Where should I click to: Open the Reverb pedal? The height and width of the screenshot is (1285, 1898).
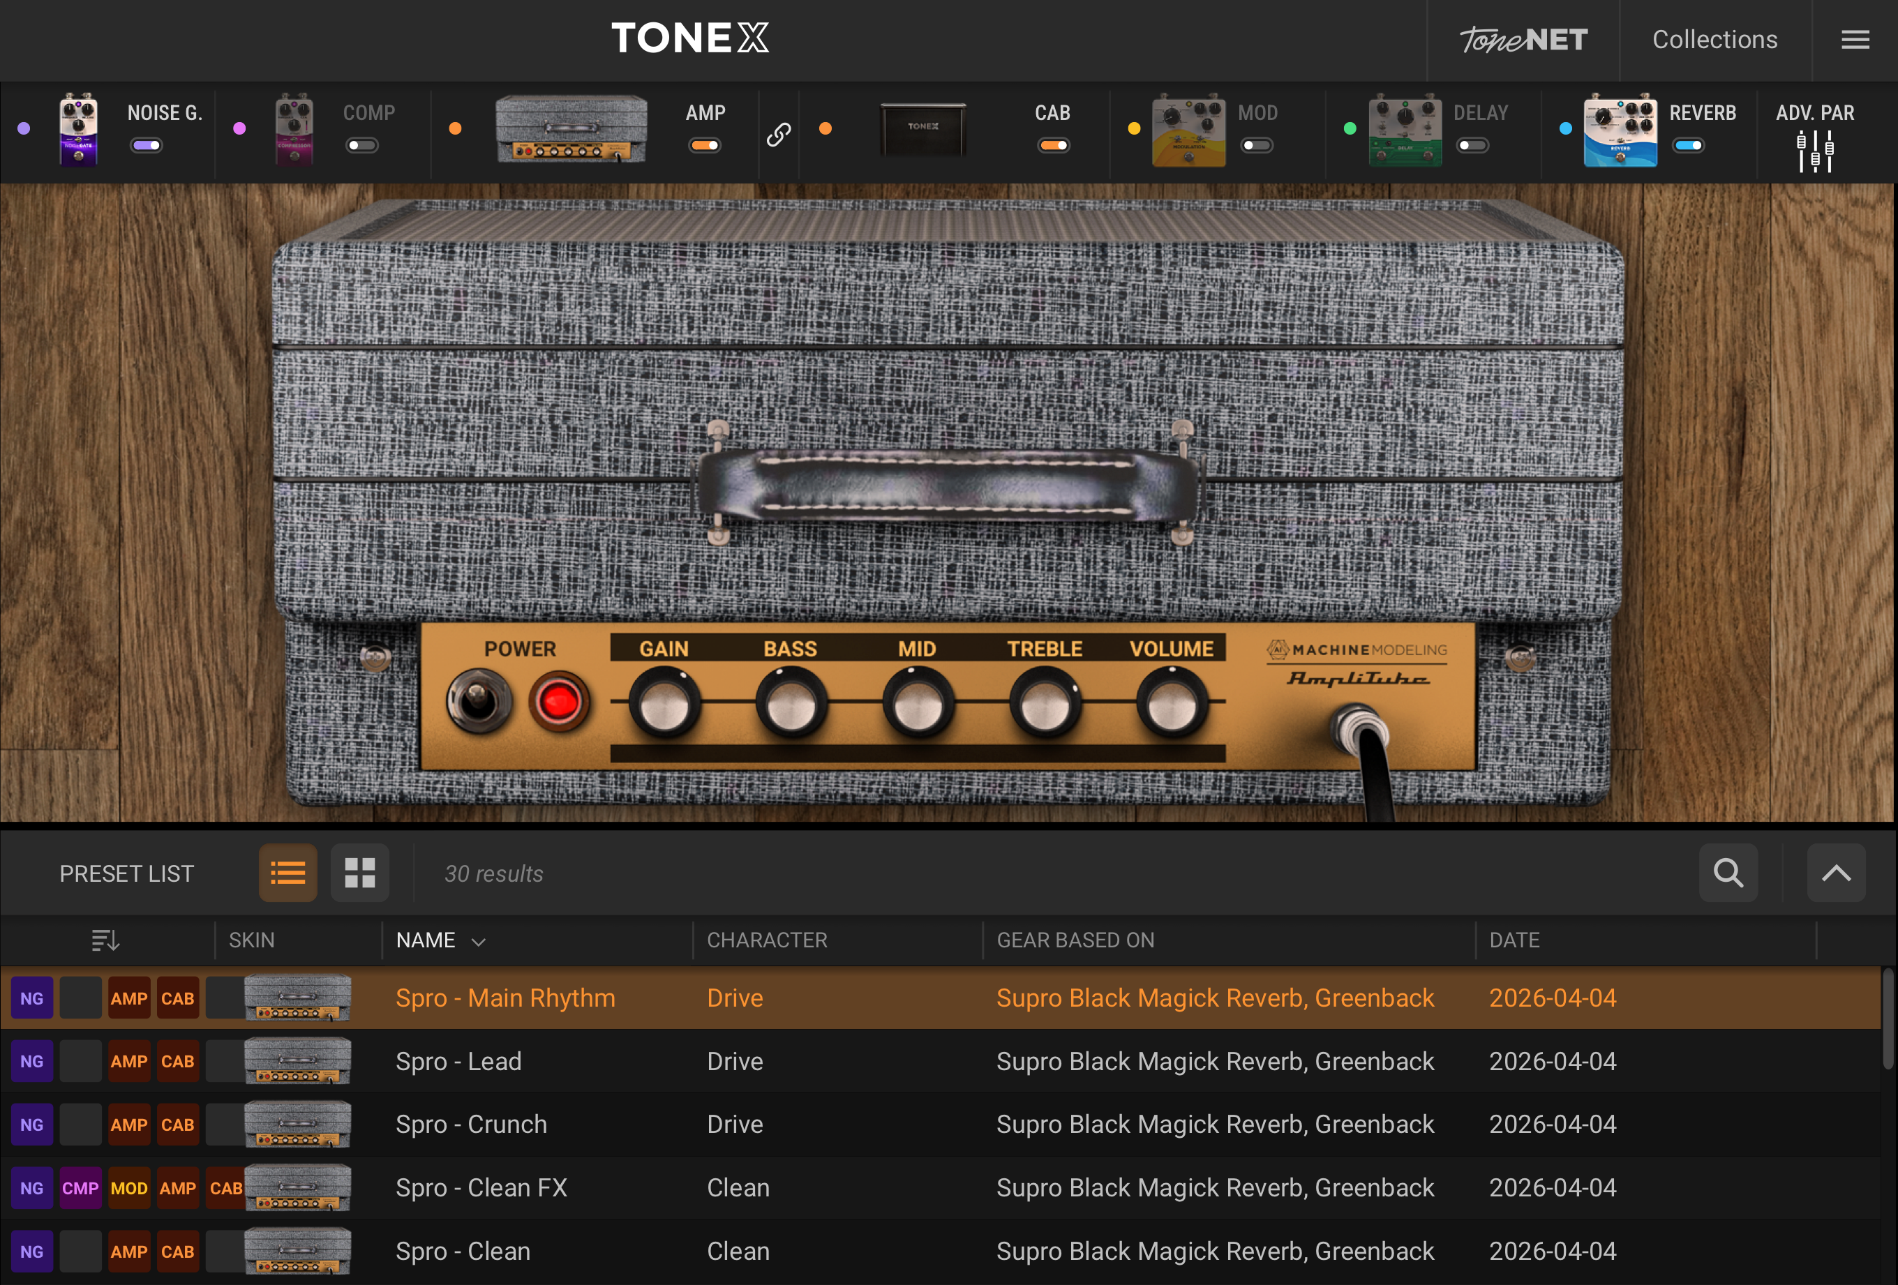pos(1620,130)
